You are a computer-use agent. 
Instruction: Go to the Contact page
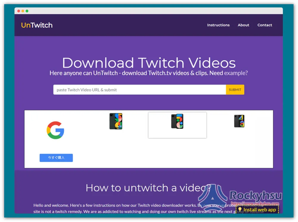pyautogui.click(x=265, y=25)
